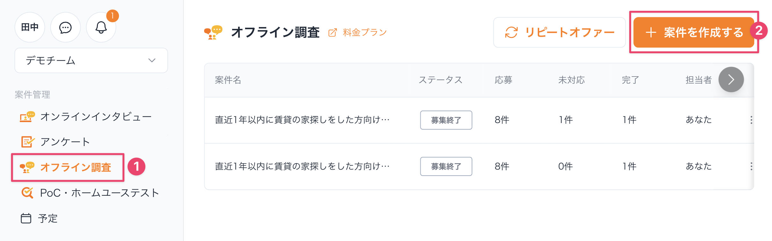The height and width of the screenshot is (241, 772).
Task: Click the 案件を作成する button
Action: tap(693, 32)
